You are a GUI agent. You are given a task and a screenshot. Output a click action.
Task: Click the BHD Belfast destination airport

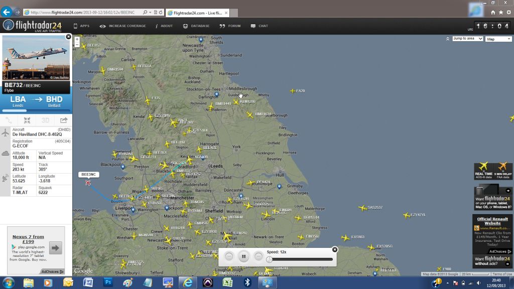coord(54,101)
